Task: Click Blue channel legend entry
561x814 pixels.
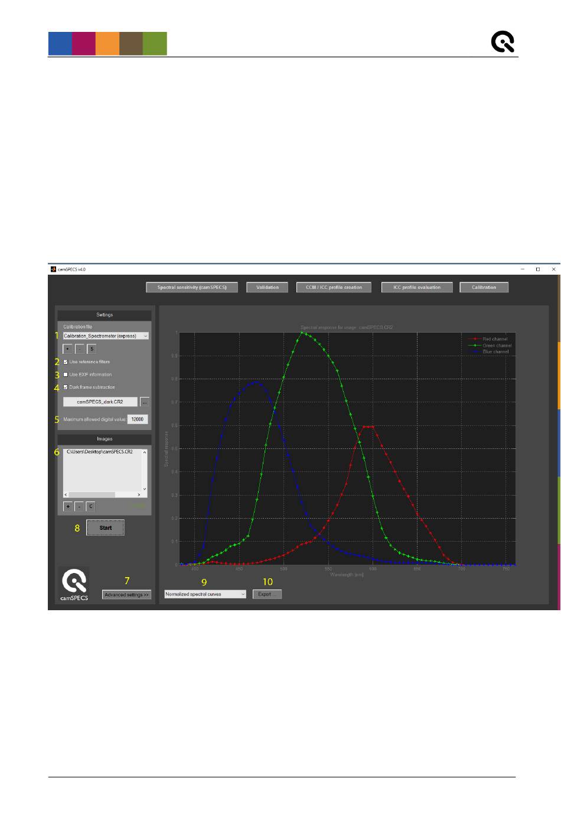Action: (x=488, y=351)
